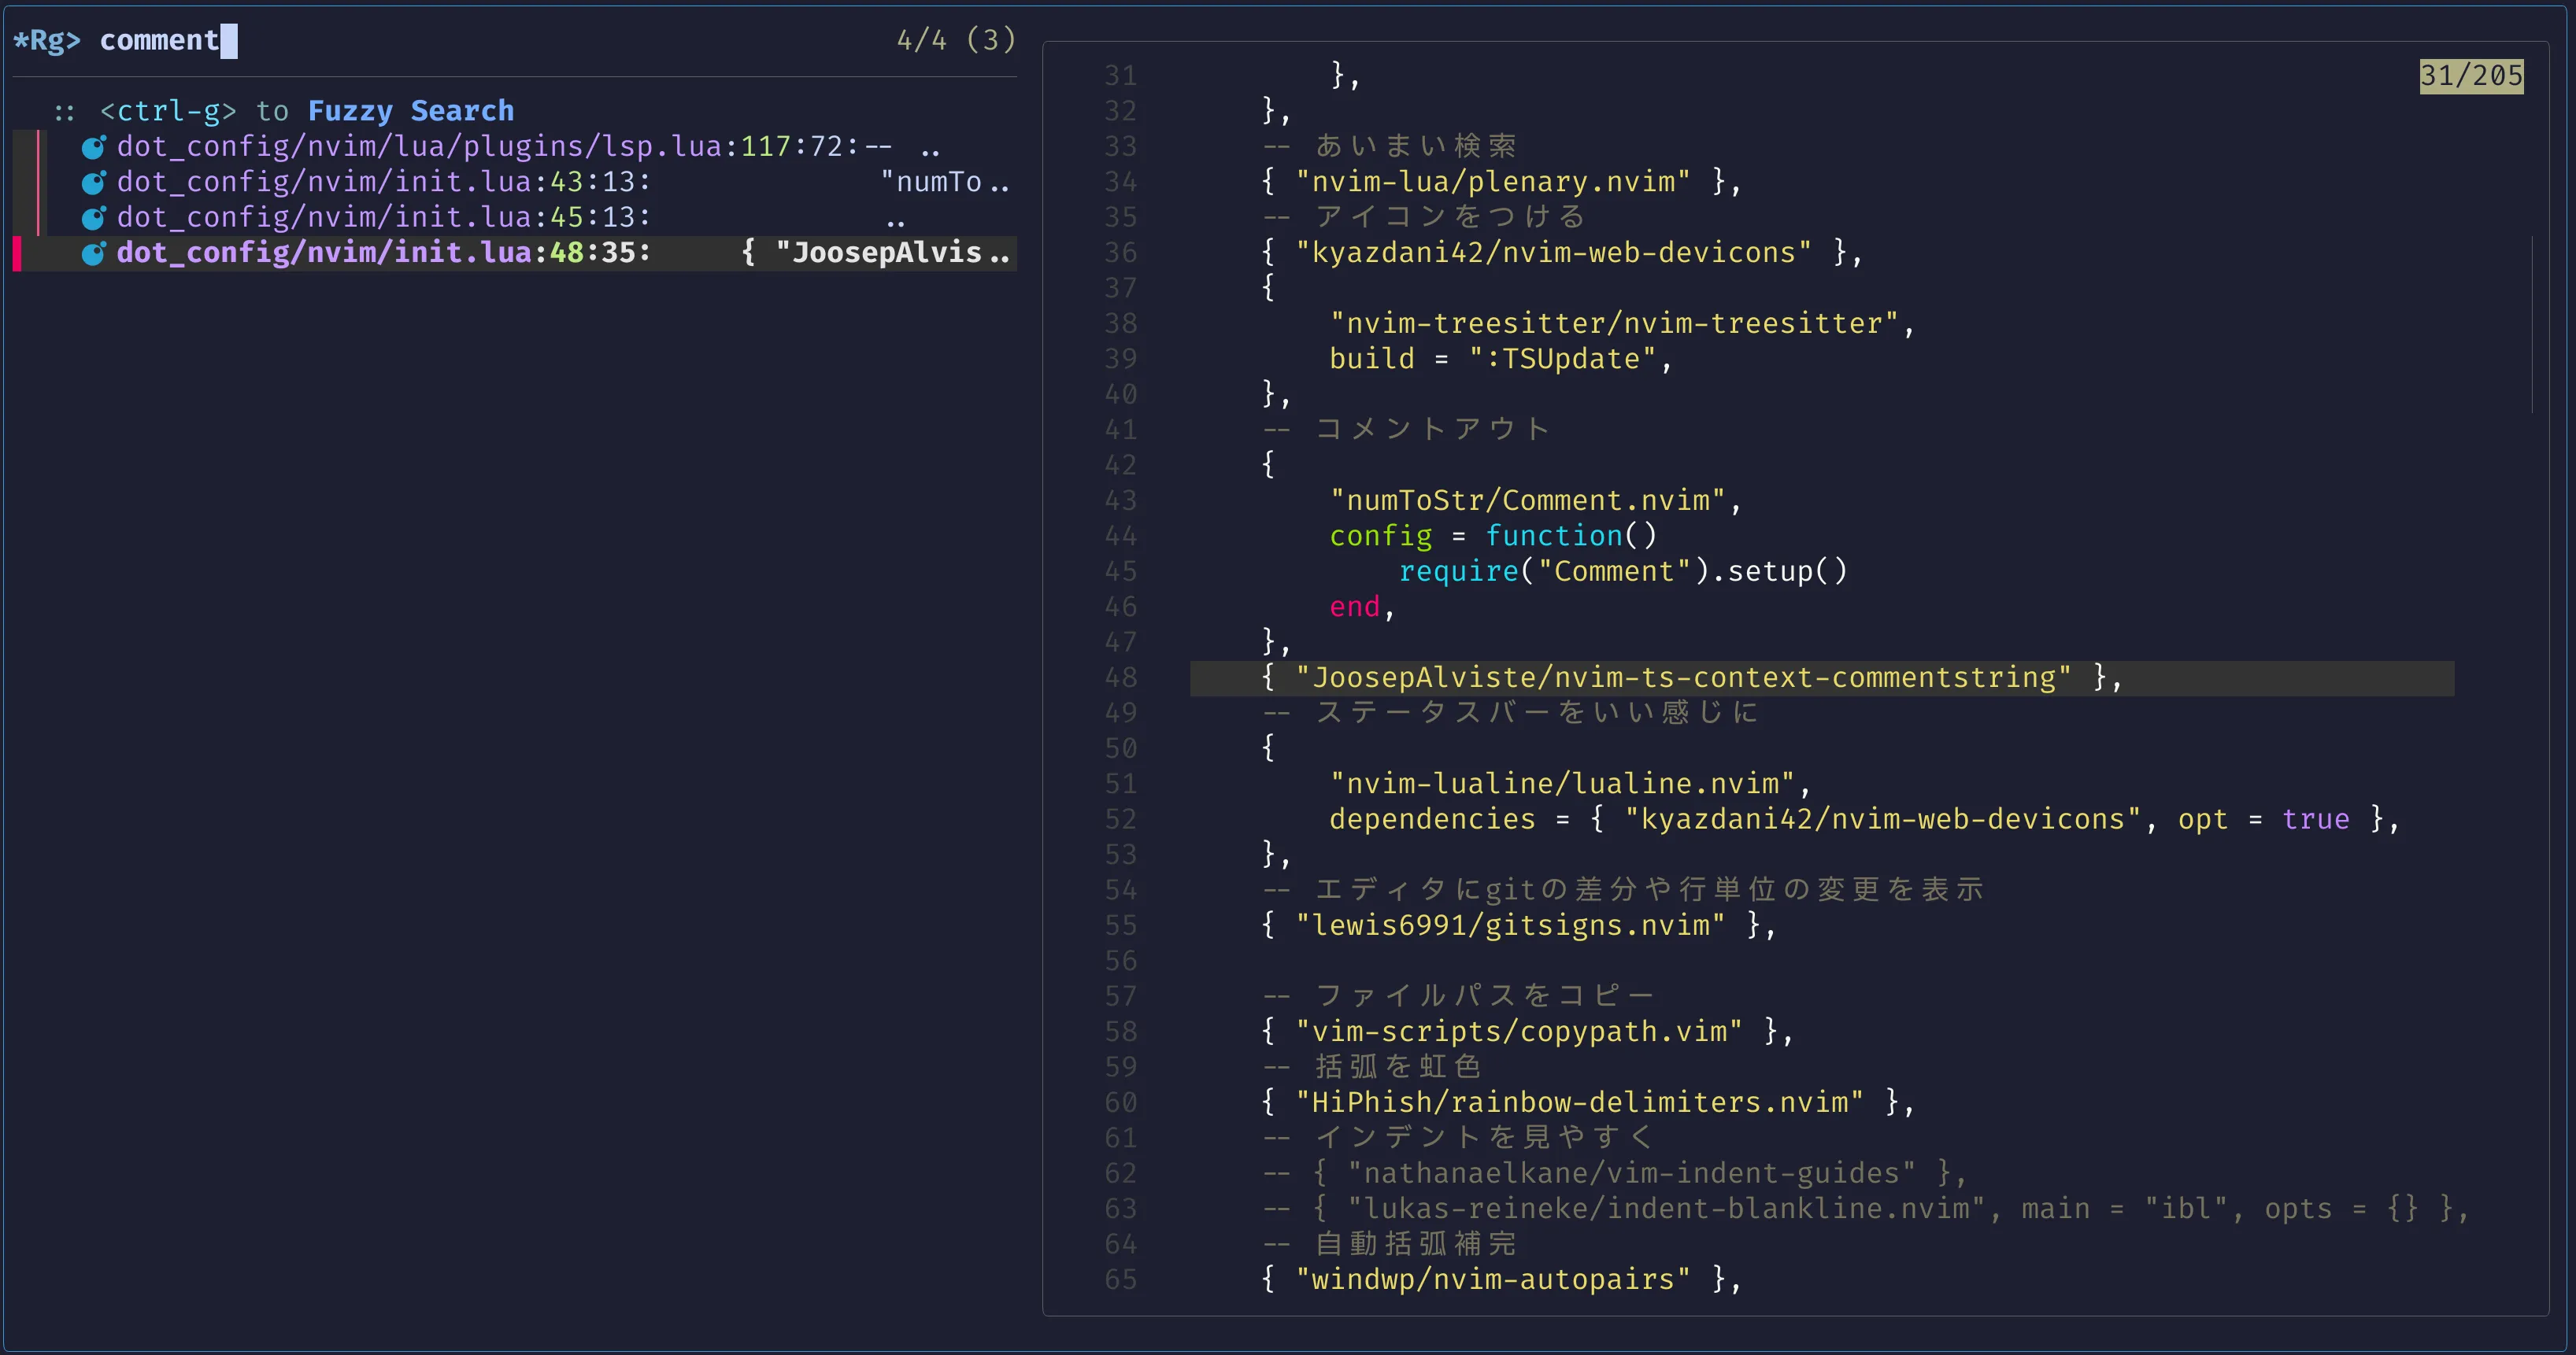Image resolution: width=2576 pixels, height=1355 pixels.
Task: Click the preview pane scrollbar
Action: pyautogui.click(x=2532, y=323)
